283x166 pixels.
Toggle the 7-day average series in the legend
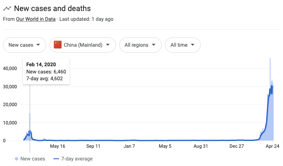click(73, 159)
